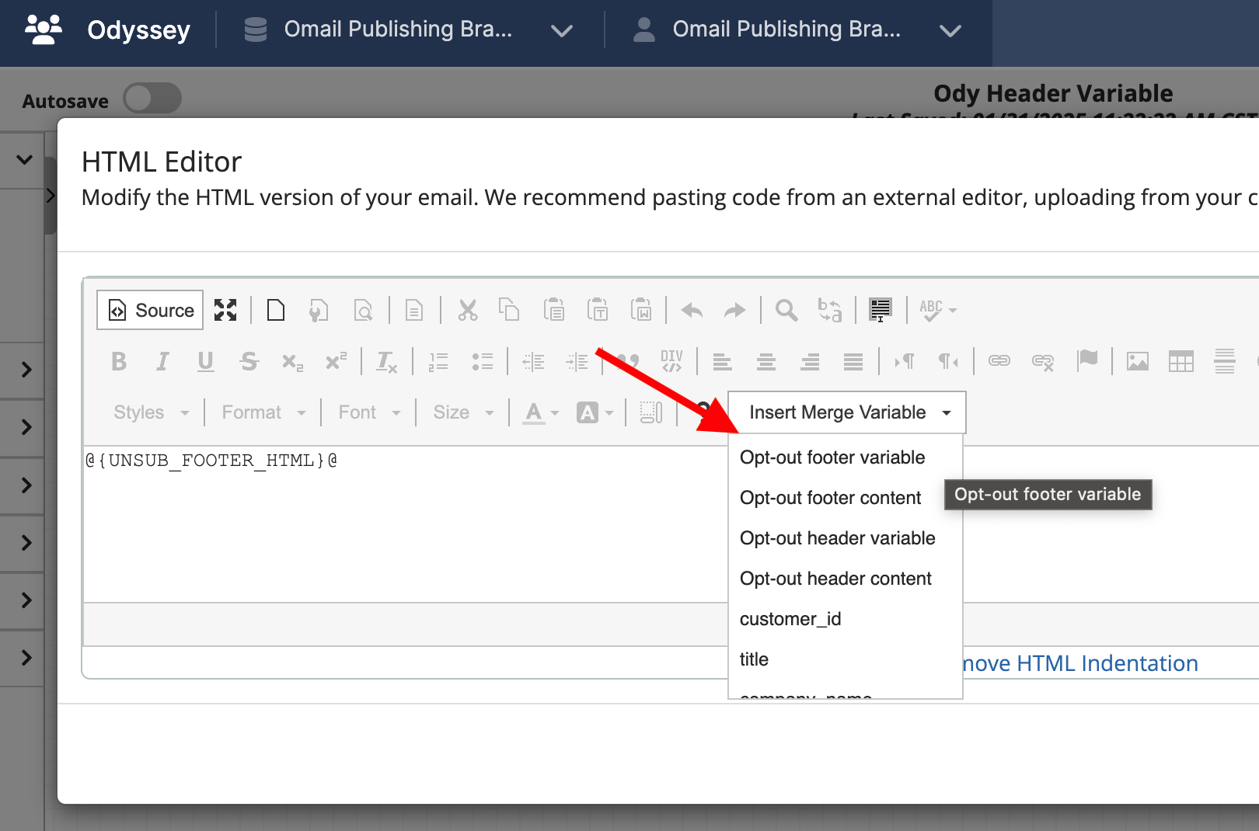
Task: Insert a table using the Table icon
Action: point(1181,362)
